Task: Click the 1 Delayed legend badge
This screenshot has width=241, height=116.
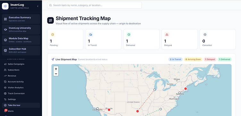Action: [210, 59]
